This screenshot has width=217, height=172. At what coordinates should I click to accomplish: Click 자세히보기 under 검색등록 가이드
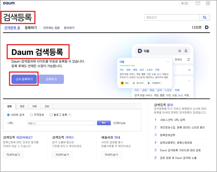point(62,155)
